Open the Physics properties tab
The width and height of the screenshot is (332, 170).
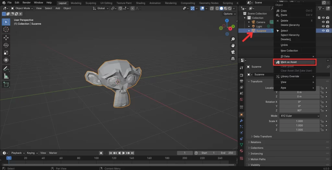(x=241, y=133)
